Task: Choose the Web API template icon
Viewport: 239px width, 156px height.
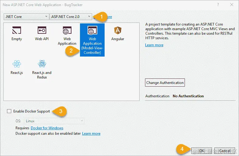Action: (x=42, y=30)
